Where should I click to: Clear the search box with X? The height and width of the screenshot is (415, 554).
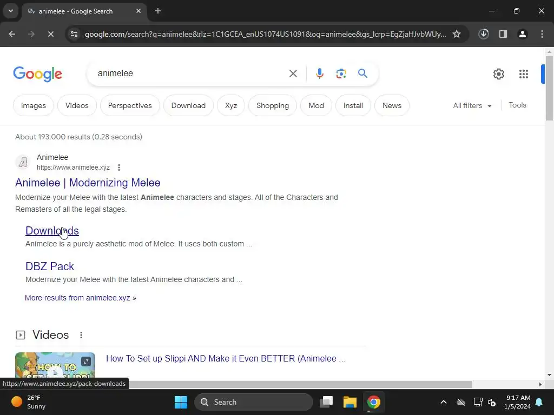click(x=293, y=73)
